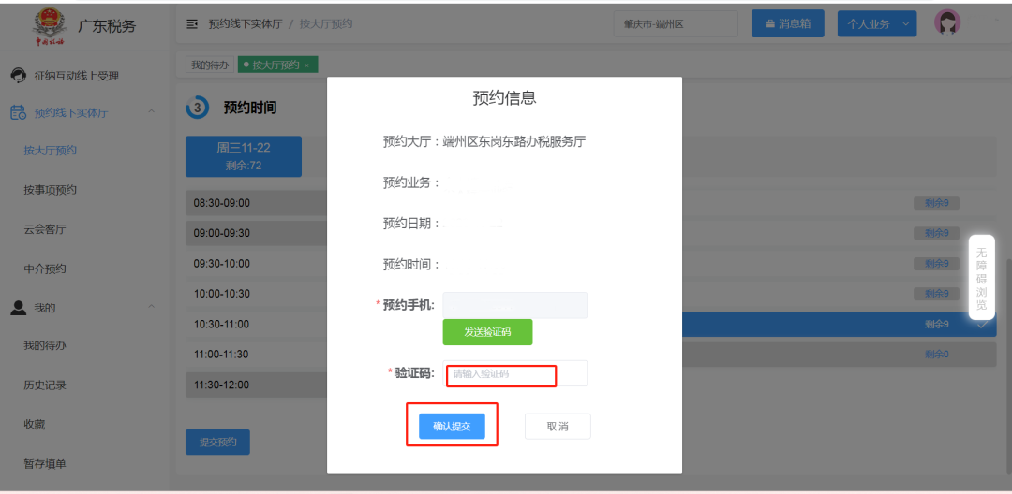
Task: Click the 肇庆市-端州区 location field
Action: [675, 23]
